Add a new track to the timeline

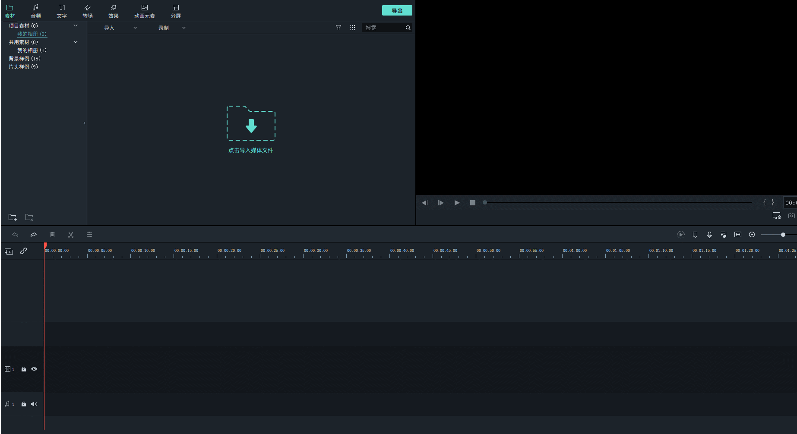9,251
